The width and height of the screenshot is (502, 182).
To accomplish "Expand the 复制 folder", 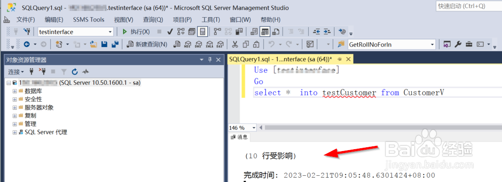I will coord(14,115).
